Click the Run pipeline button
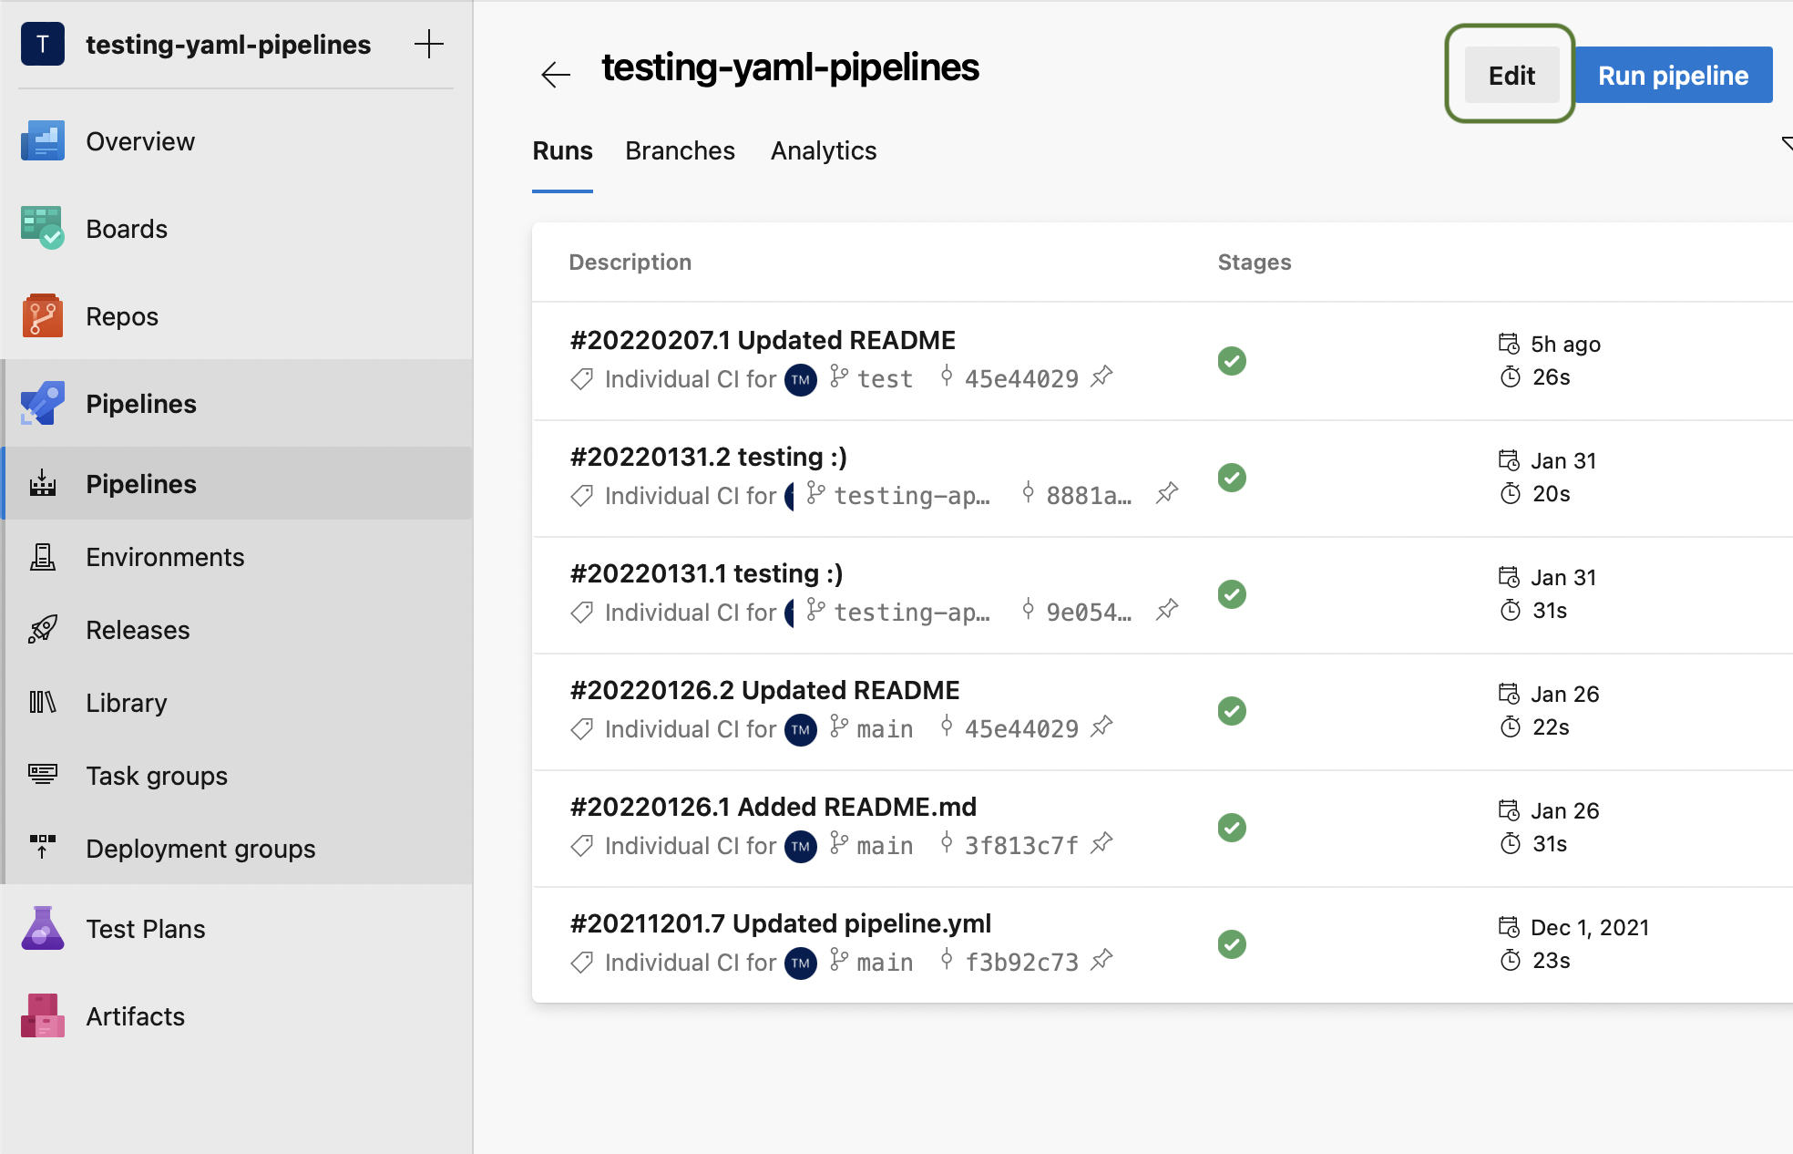 (x=1673, y=76)
